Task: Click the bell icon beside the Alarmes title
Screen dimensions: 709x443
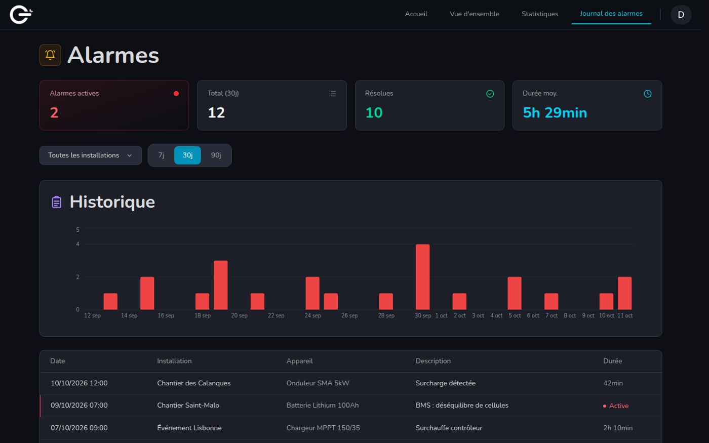Action: [x=50, y=55]
